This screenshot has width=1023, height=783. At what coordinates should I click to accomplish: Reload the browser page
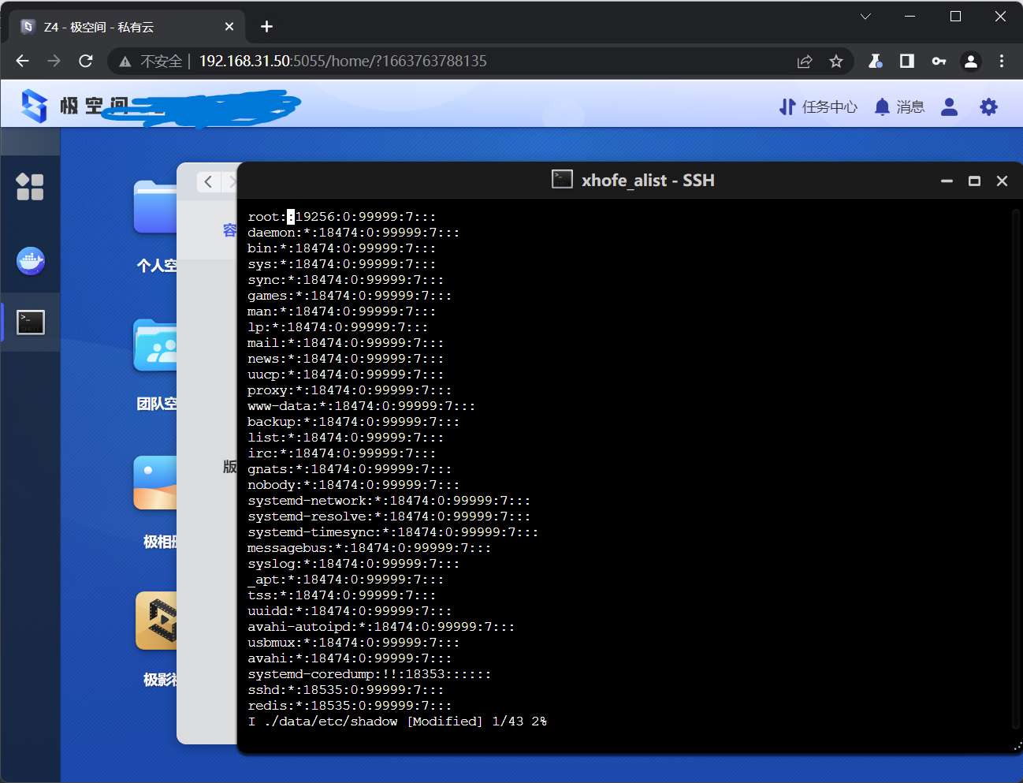[x=86, y=61]
